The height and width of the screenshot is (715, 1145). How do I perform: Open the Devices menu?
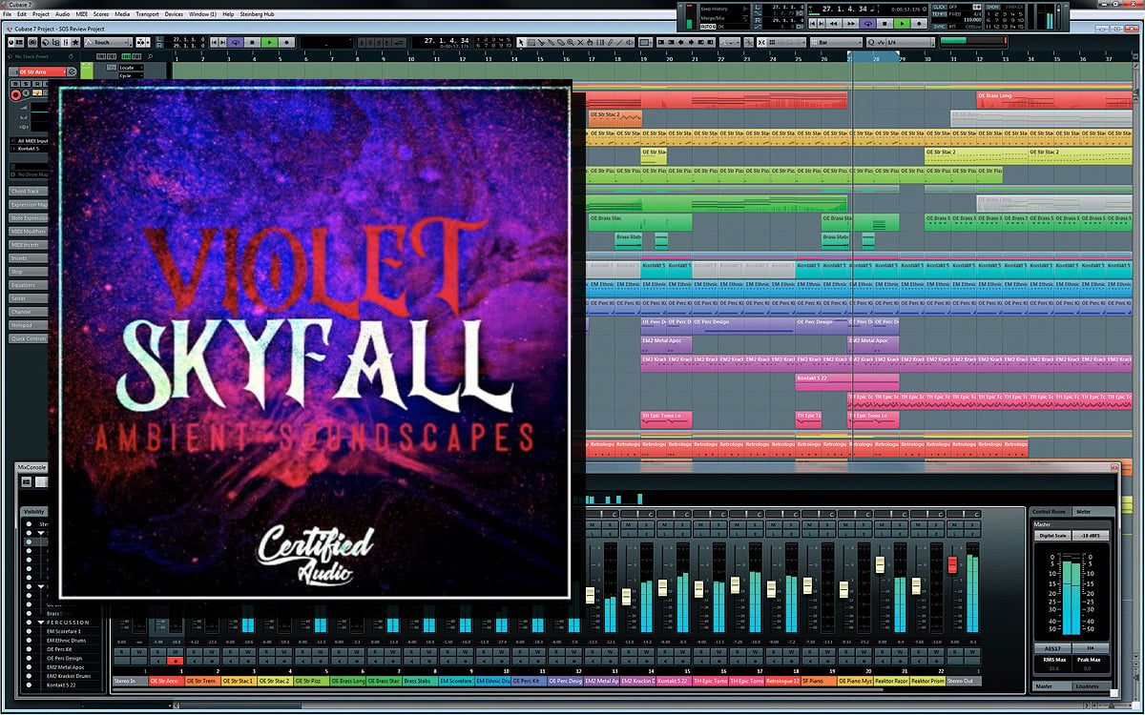click(174, 14)
